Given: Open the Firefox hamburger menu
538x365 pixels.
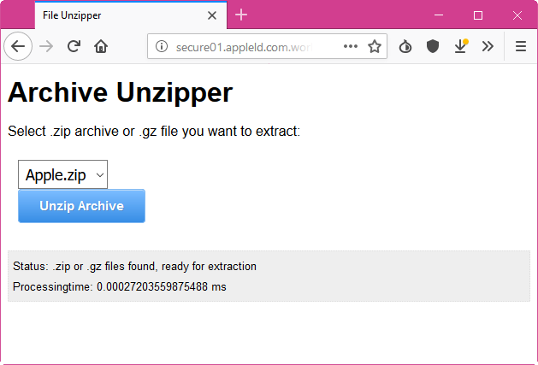Looking at the screenshot, I should pos(521,46).
